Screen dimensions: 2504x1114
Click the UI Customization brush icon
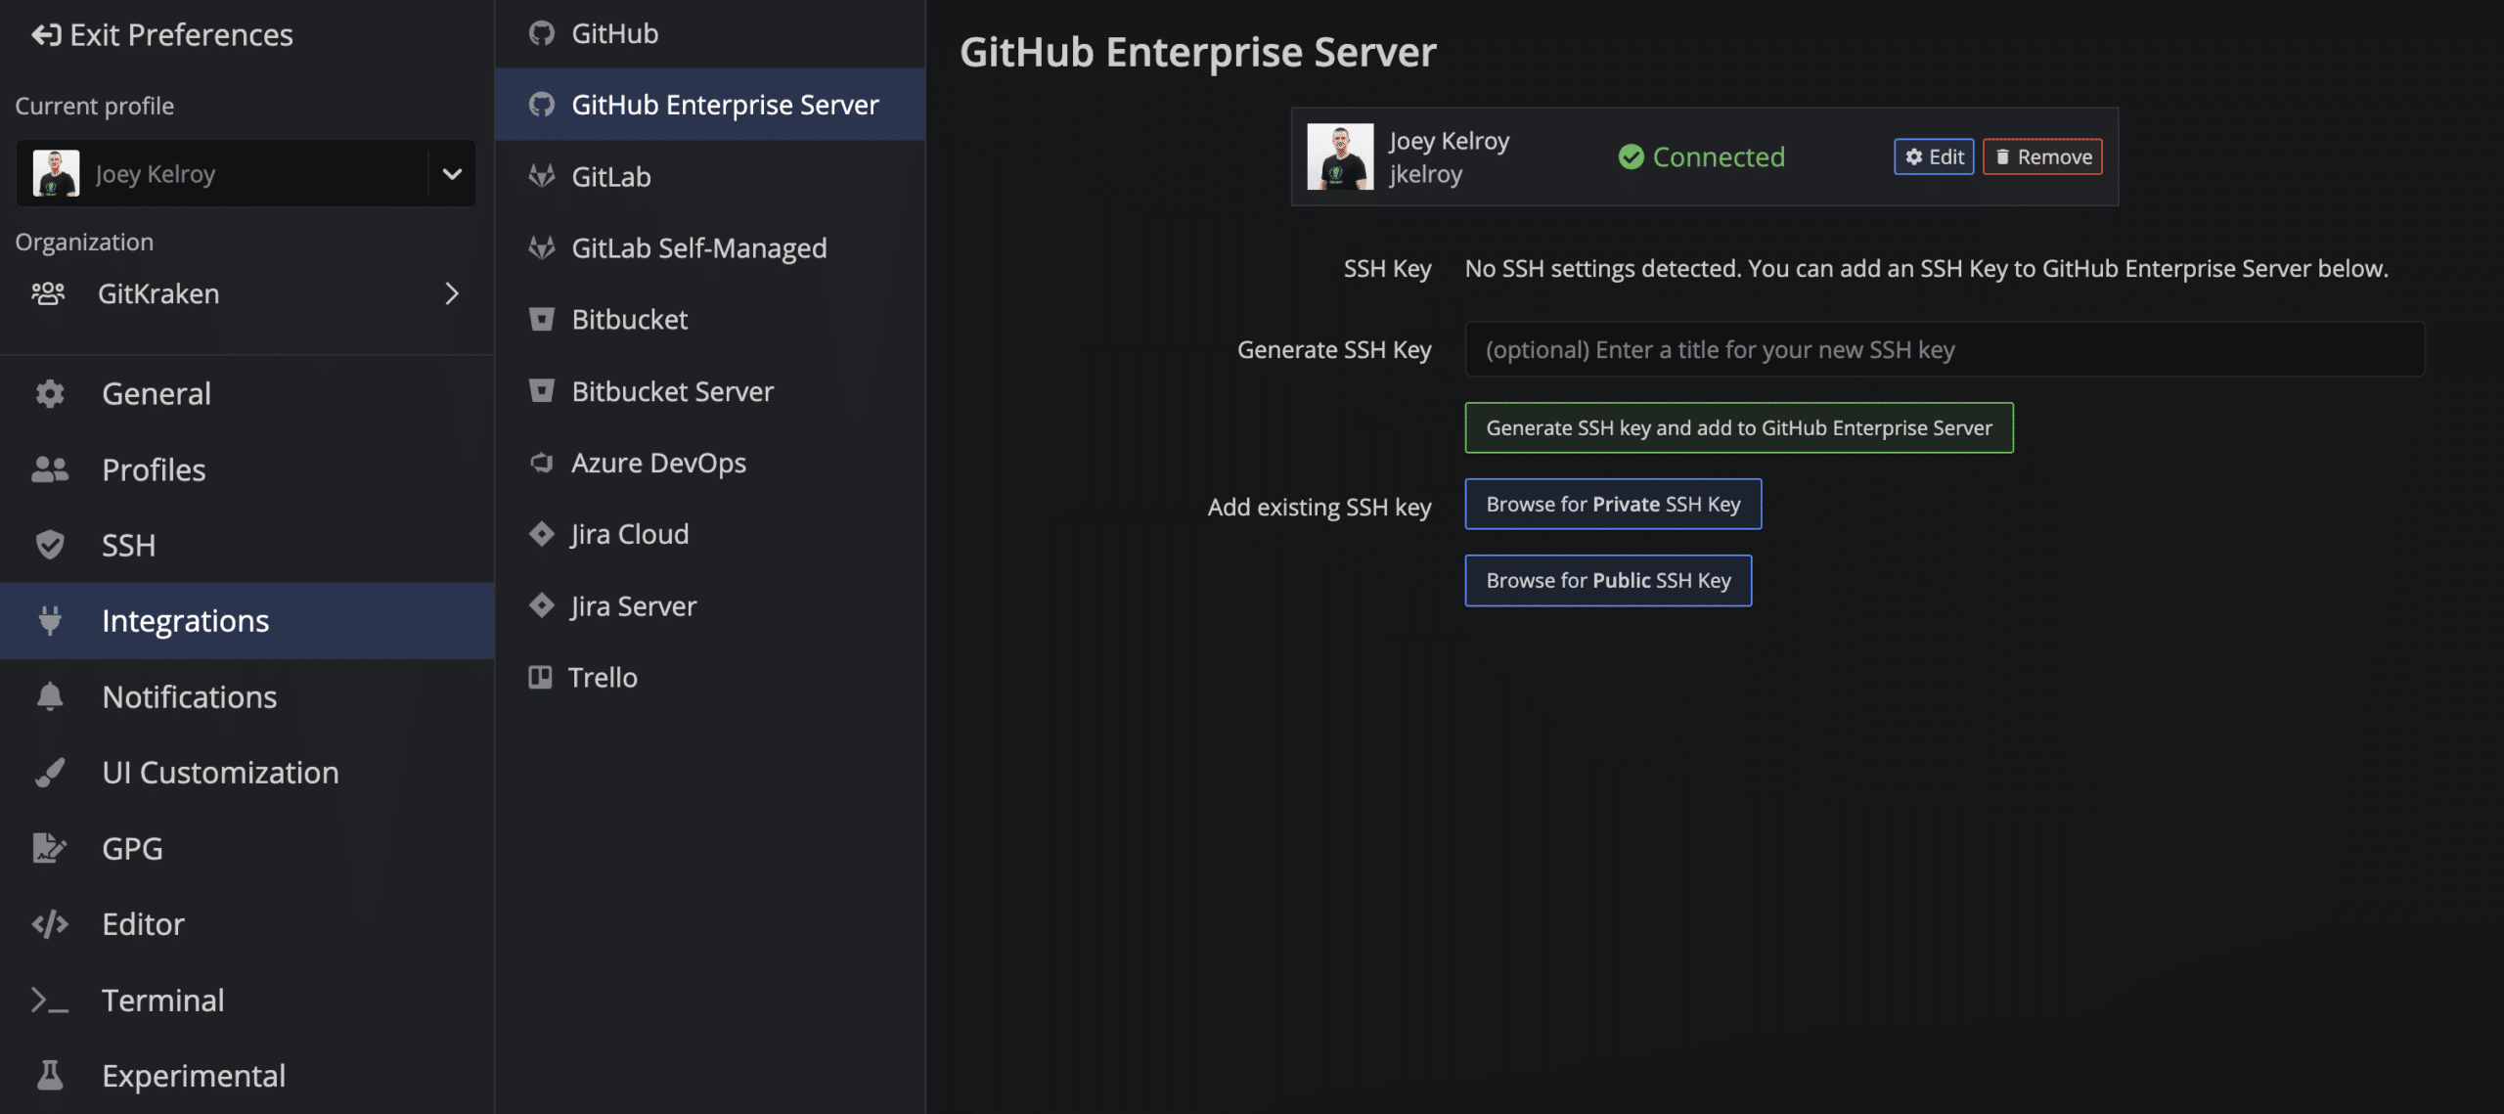pos(50,773)
